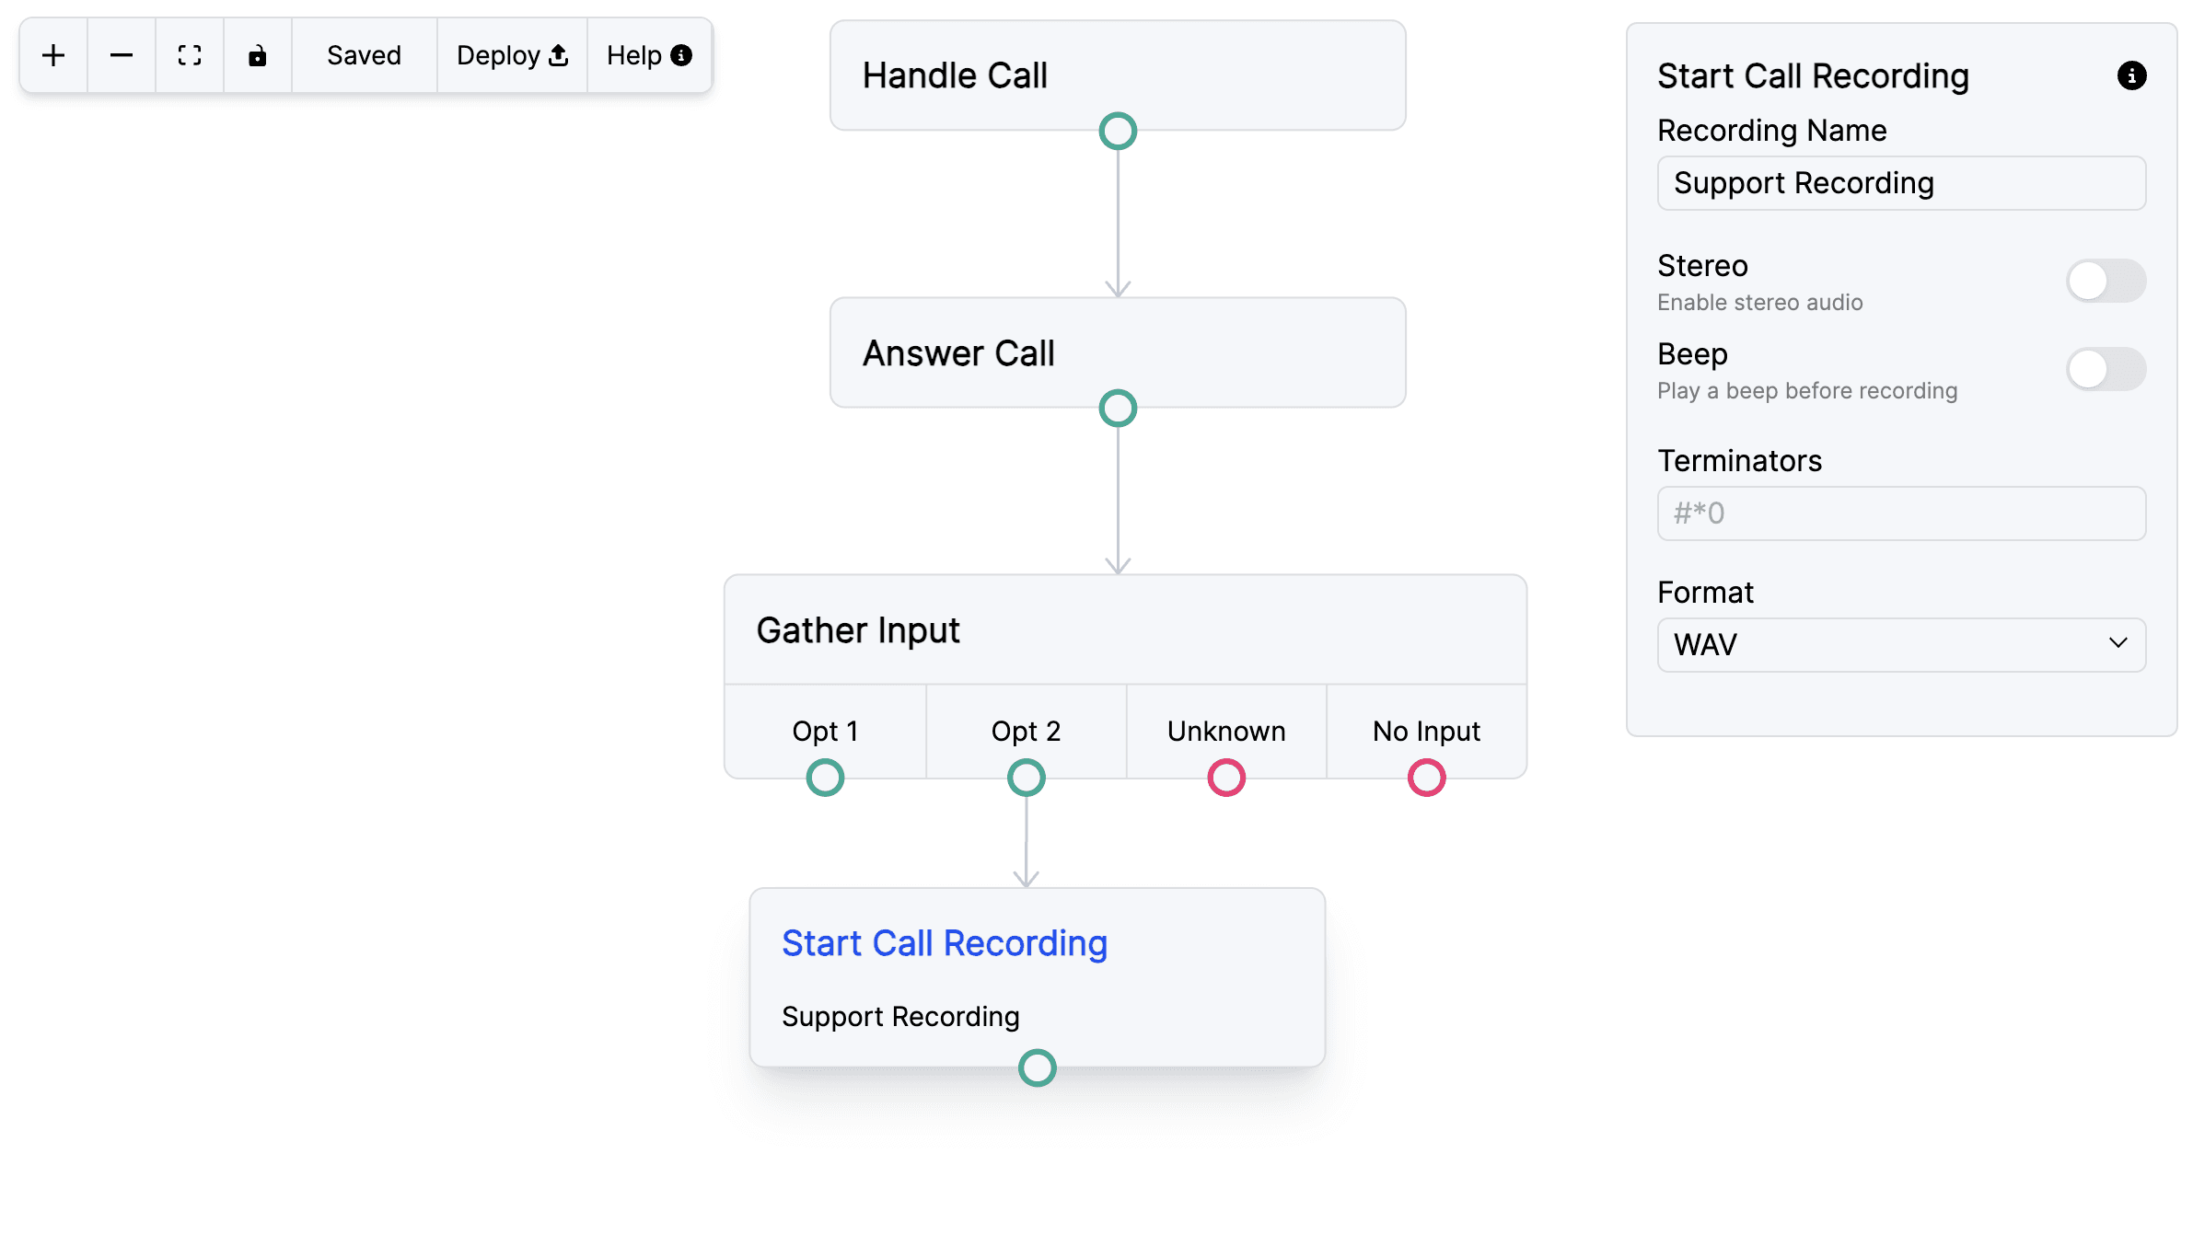Click the Recording Name input field
Viewport: 2193px width, 1246px height.
point(1901,183)
